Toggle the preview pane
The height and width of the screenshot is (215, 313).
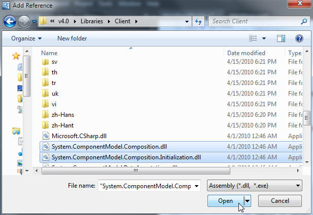coord(281,38)
